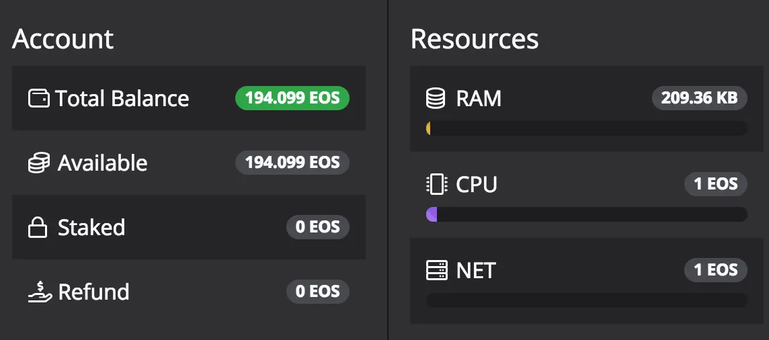Click the Total Balance label text
Screen dimensions: 769x340
pyautogui.click(x=122, y=99)
